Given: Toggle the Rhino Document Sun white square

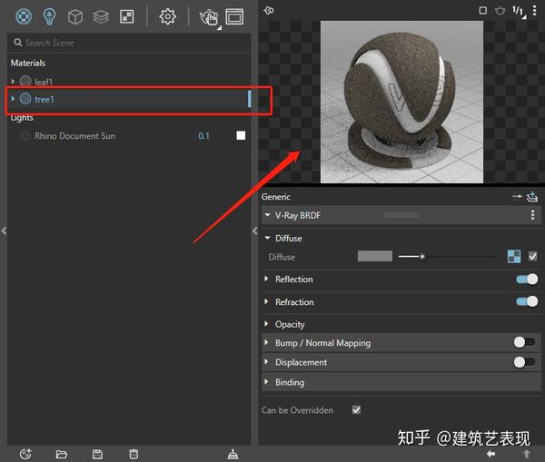Looking at the screenshot, I should pos(241,135).
